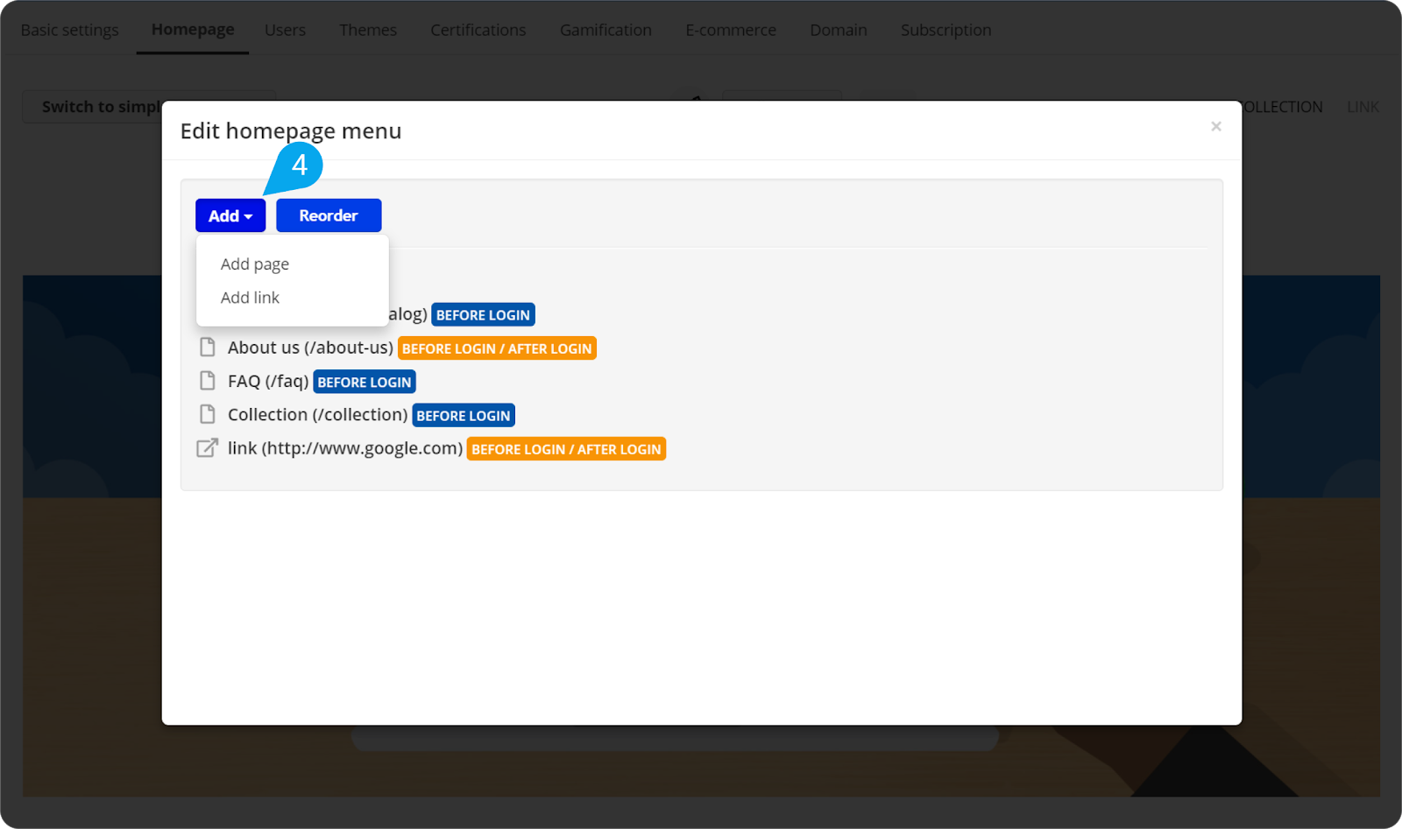This screenshot has height=829, width=1402.
Task: Click the page icon beside Collection
Action: click(208, 414)
